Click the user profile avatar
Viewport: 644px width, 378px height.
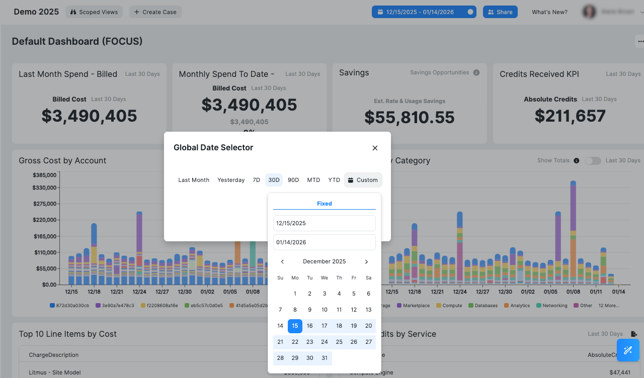[x=589, y=11]
